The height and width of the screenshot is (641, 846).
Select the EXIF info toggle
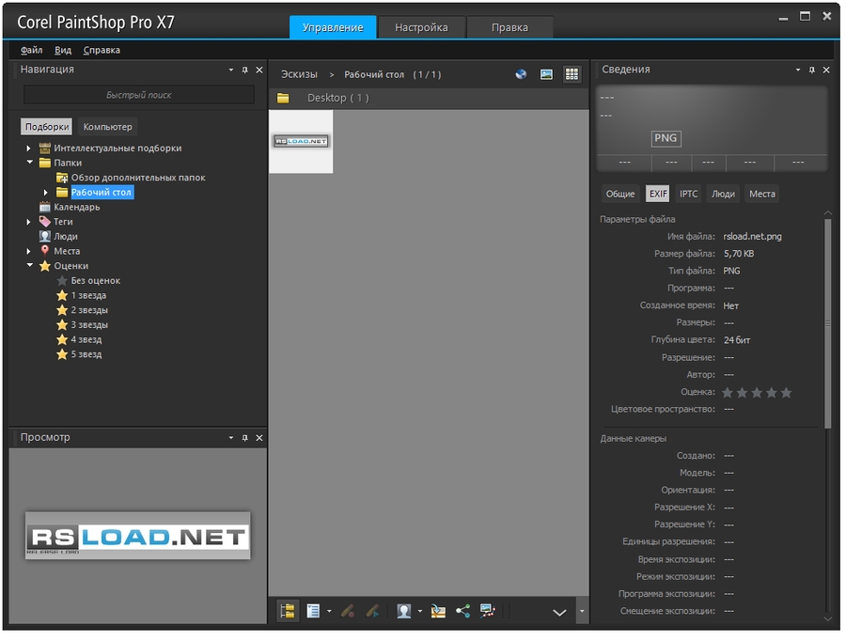coord(657,194)
